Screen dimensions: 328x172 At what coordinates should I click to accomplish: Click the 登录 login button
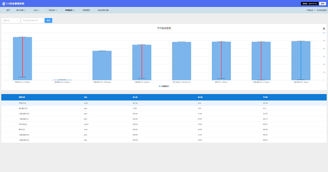[322, 4]
